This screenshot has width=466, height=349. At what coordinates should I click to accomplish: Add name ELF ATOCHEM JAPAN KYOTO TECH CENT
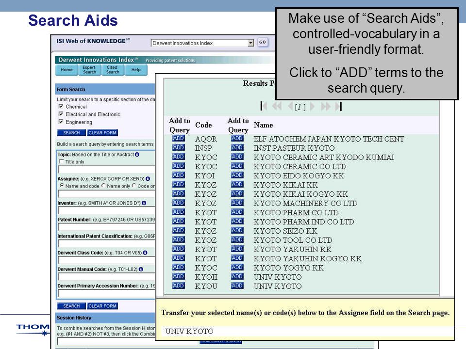[237, 138]
